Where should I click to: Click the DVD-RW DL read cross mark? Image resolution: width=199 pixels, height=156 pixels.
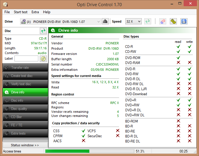(178, 83)
